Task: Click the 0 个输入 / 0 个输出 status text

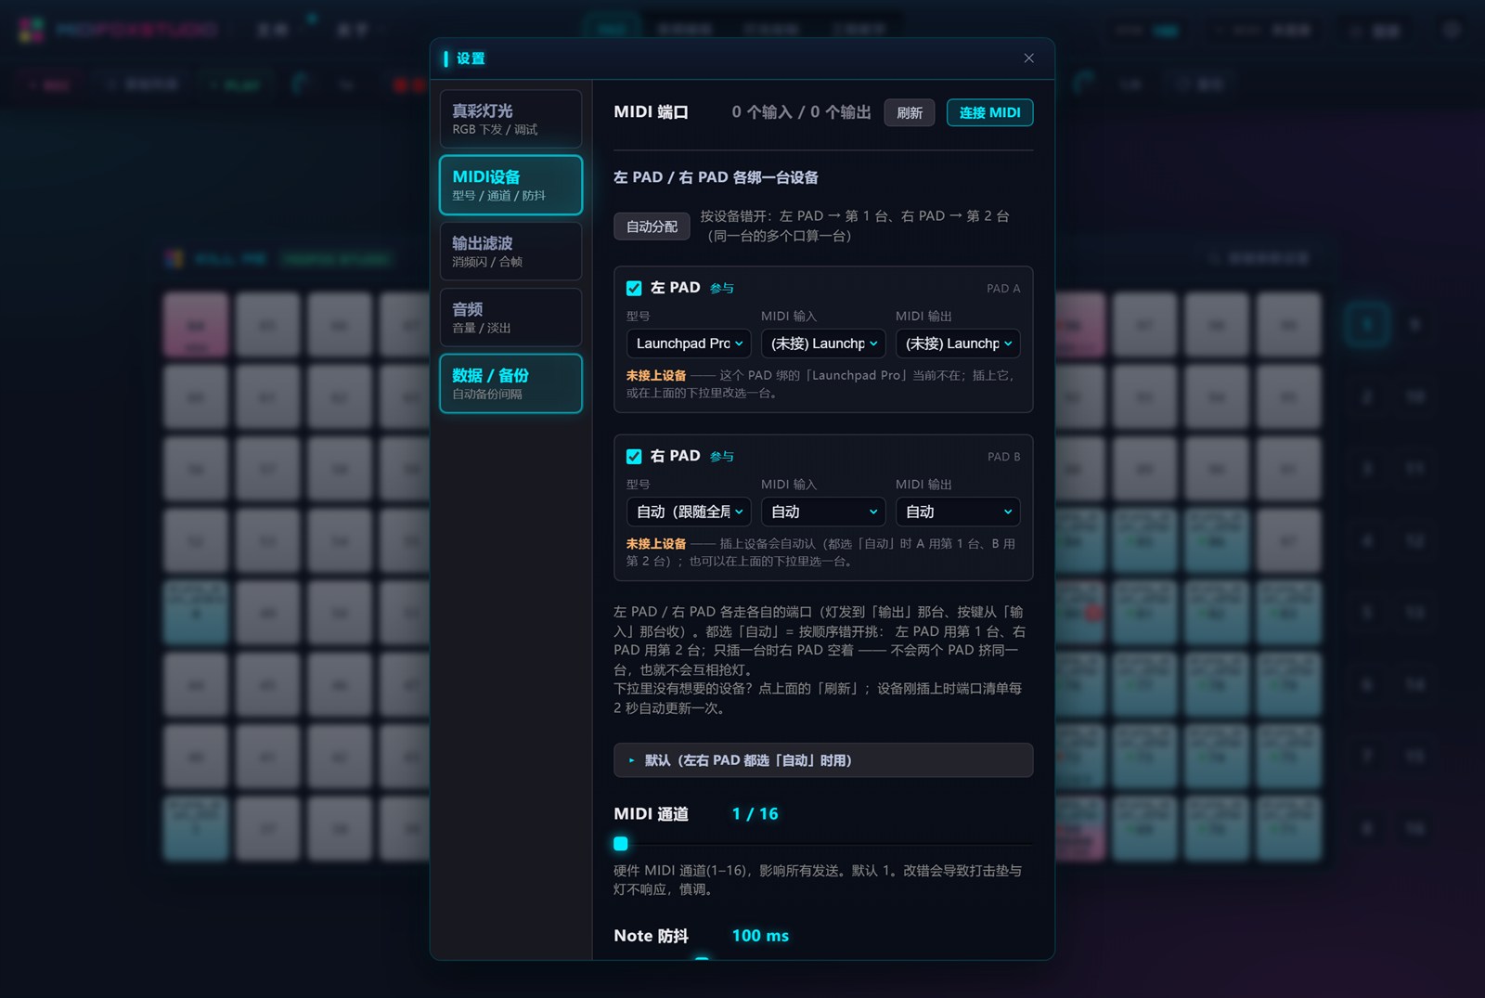Action: [x=801, y=112]
